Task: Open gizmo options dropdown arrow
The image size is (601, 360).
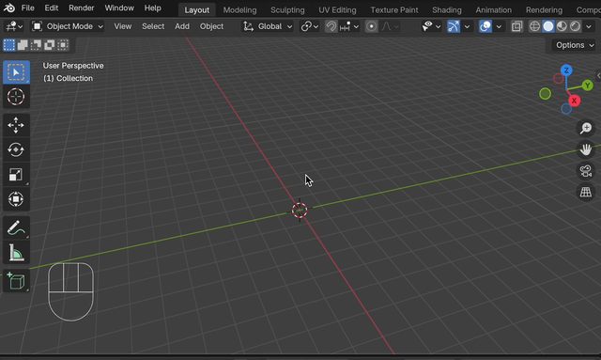Action: coord(467,26)
